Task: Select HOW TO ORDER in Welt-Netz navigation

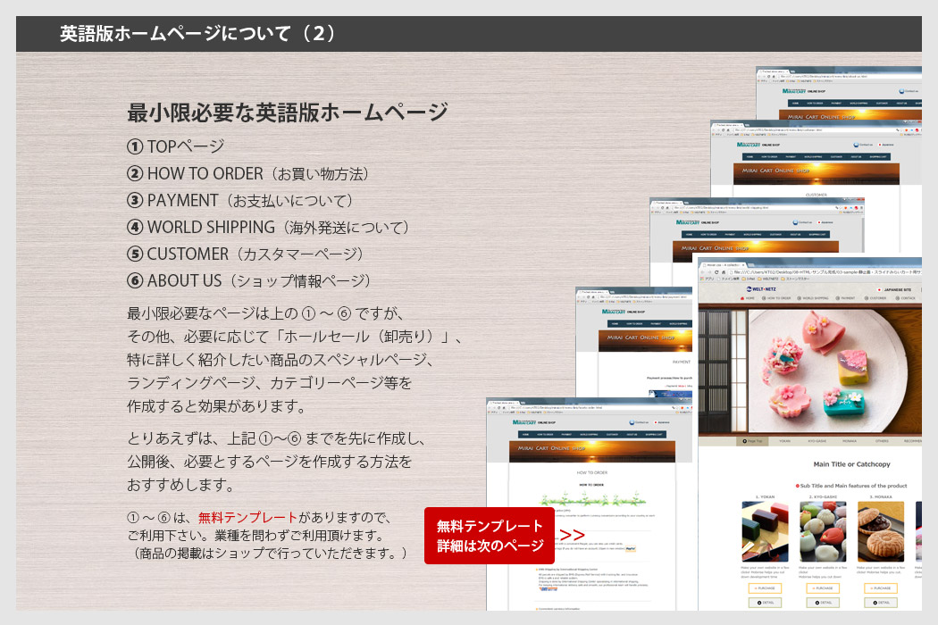Action: pos(778,298)
